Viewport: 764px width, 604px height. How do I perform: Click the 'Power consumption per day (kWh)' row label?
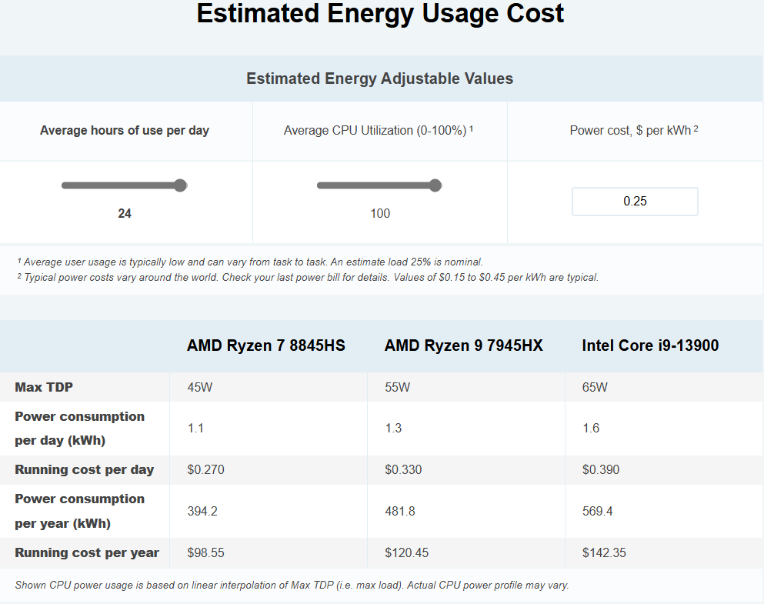[79, 429]
